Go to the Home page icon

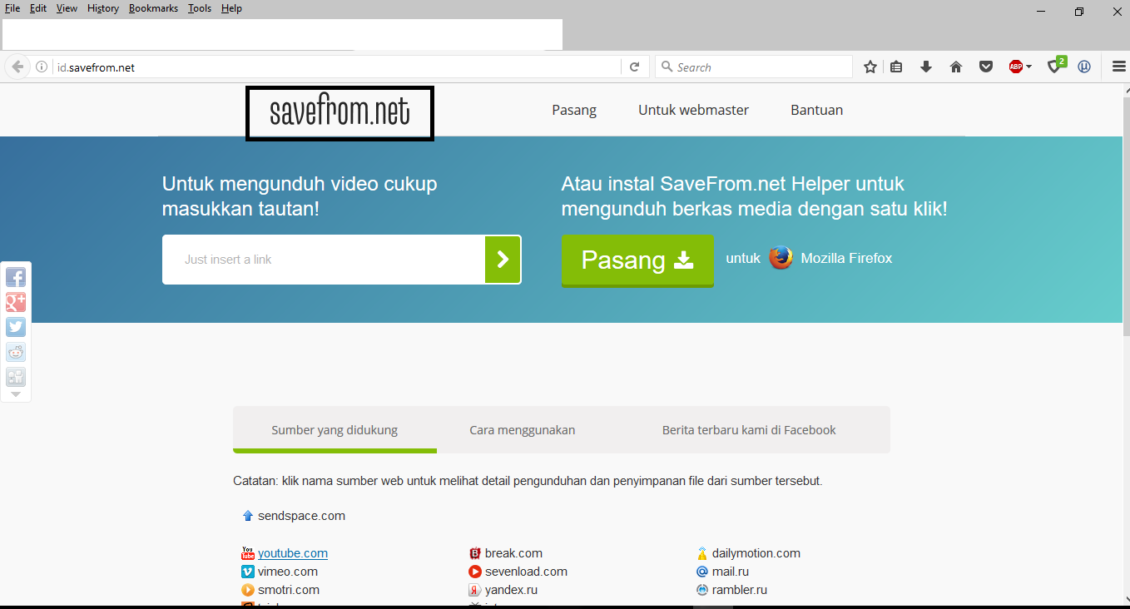(x=956, y=67)
